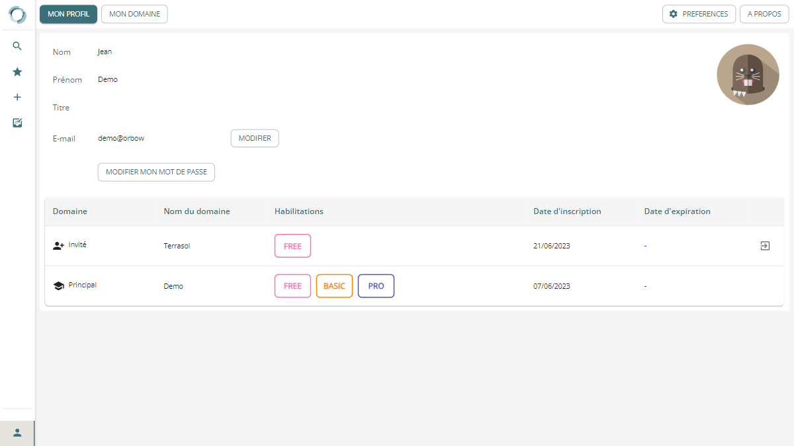The height and width of the screenshot is (446, 794).
Task: Click the Orbow logo icon
Action: point(17,15)
